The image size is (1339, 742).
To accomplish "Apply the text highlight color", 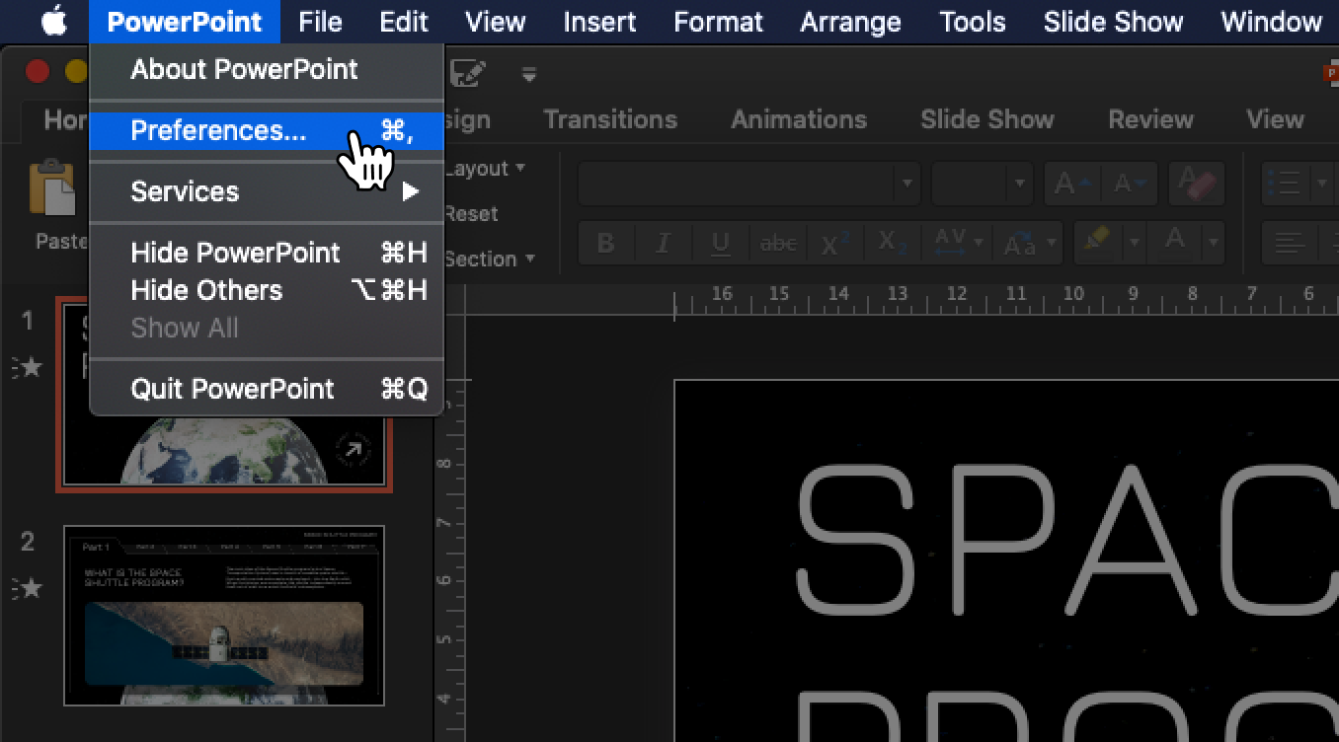I will [x=1096, y=241].
